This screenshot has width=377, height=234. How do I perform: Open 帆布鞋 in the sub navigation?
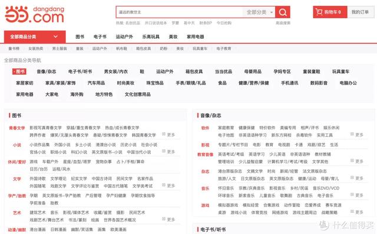122,49
